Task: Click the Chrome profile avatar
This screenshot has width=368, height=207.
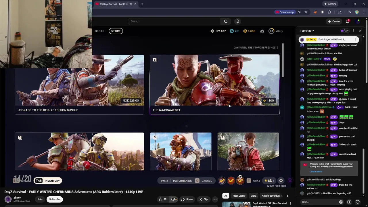Action: [x=357, y=12]
